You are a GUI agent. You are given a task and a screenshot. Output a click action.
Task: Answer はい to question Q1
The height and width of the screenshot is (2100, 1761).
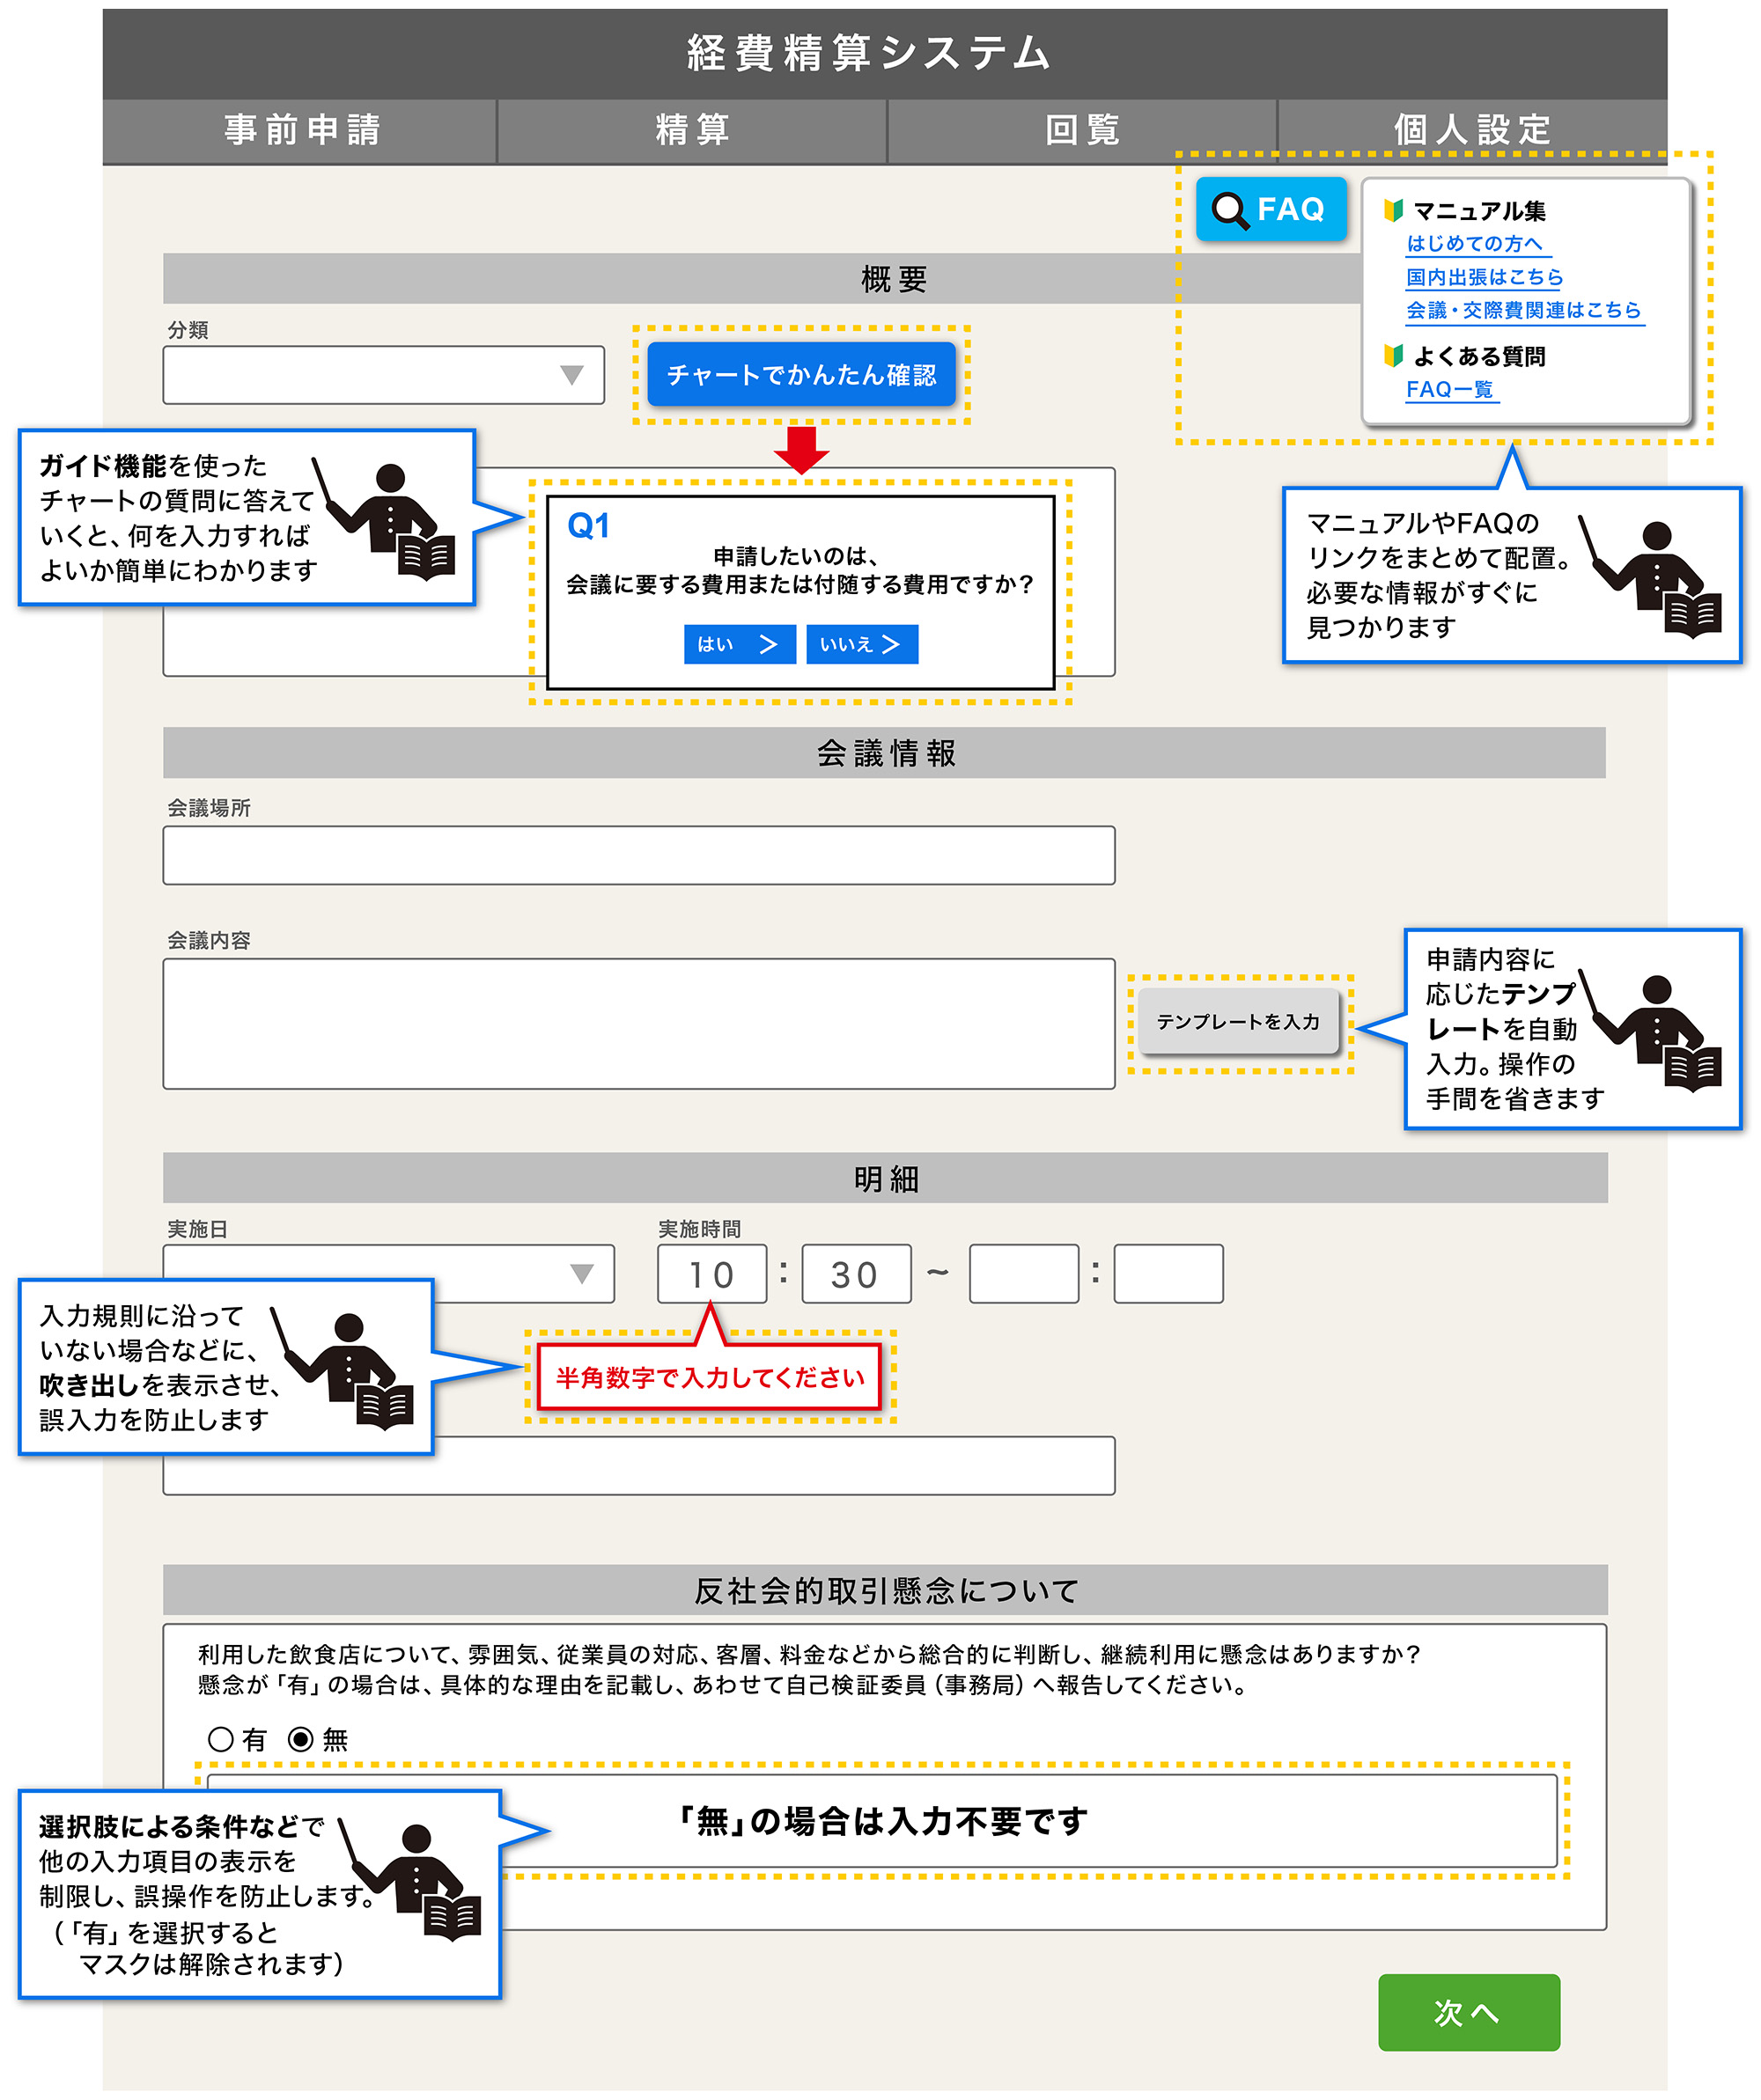pos(740,644)
